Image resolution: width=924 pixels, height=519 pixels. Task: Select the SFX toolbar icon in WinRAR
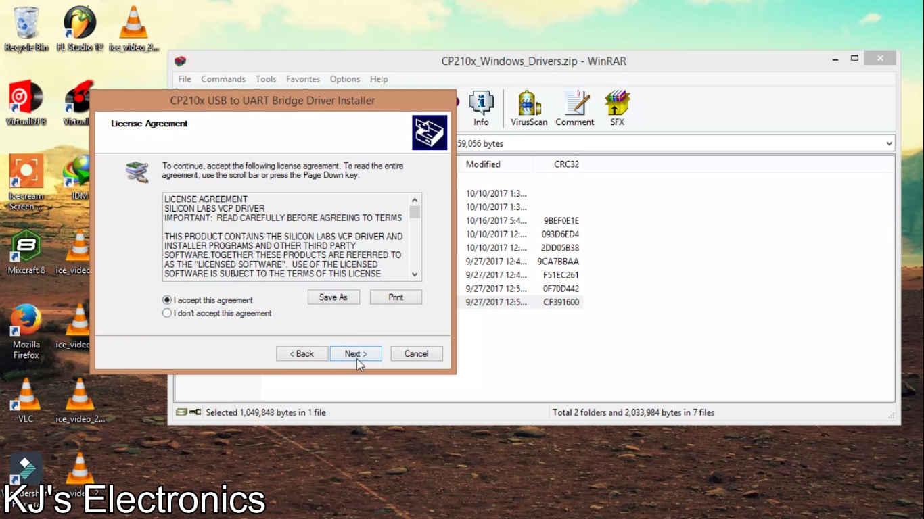[x=617, y=109]
